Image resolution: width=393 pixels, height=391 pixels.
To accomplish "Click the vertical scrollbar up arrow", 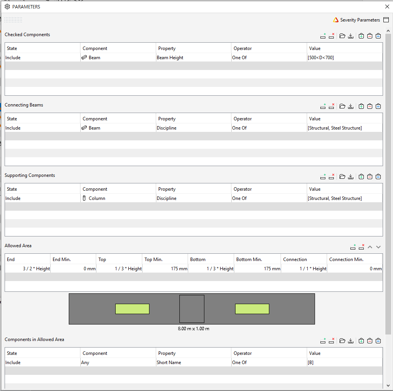I will [388, 31].
